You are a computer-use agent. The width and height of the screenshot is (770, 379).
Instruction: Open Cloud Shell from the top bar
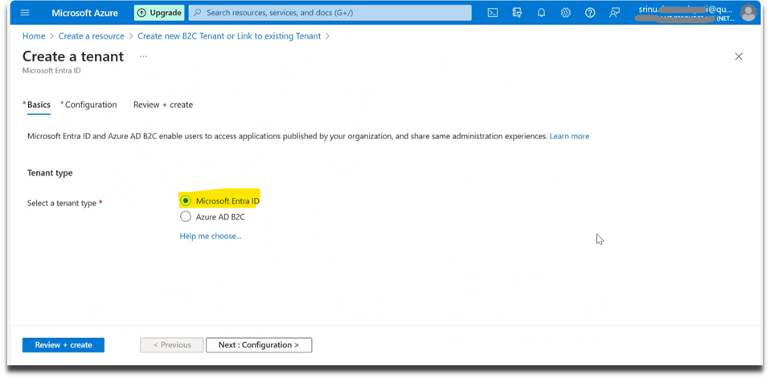493,13
